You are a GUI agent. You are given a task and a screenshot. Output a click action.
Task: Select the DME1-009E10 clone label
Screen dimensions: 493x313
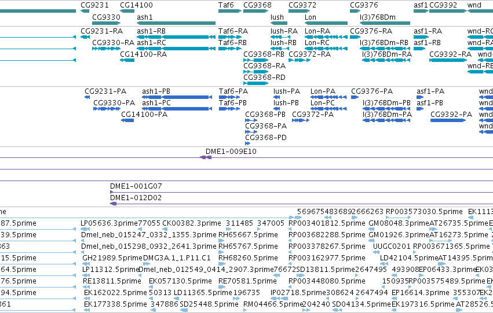coord(231,152)
